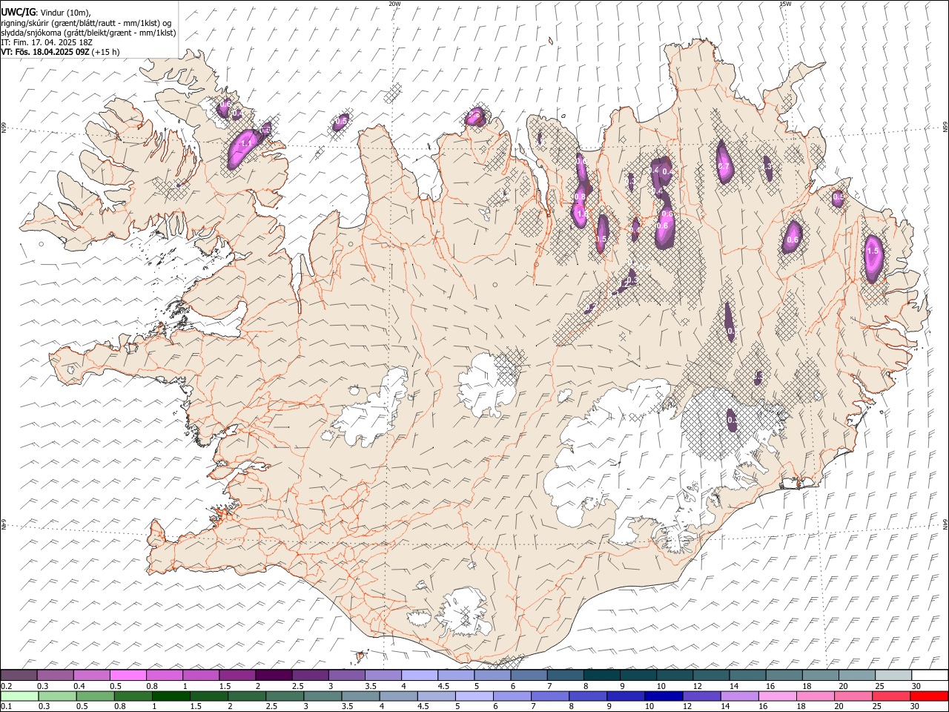Click the 15W longitude label
The height and width of the screenshot is (712, 949).
tap(785, 4)
